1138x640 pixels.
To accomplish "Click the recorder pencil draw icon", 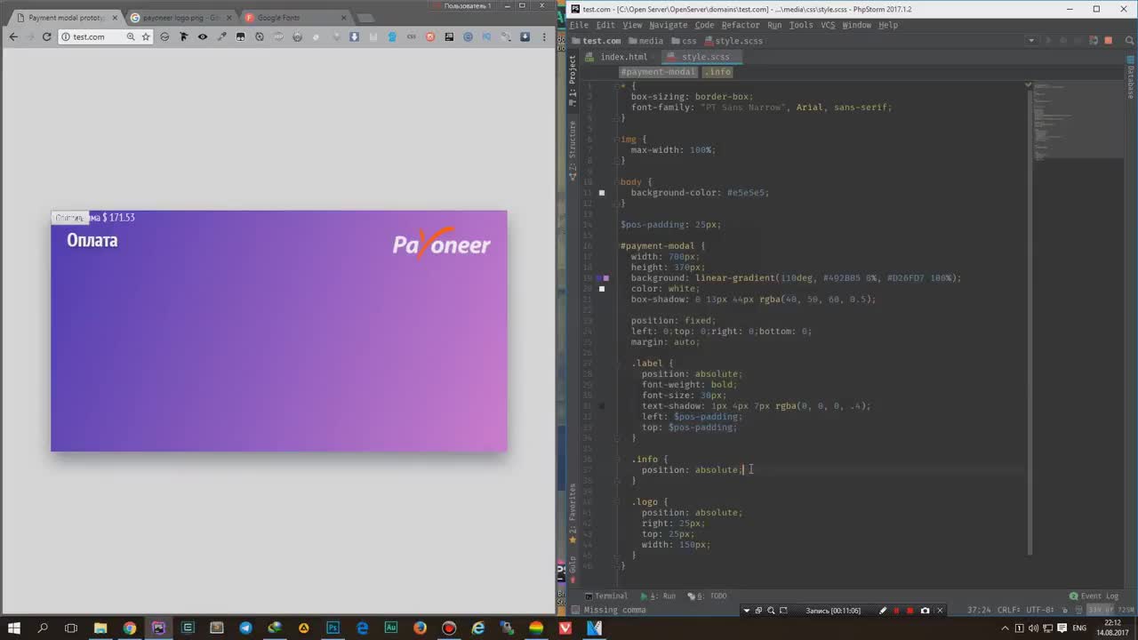I will tap(883, 611).
